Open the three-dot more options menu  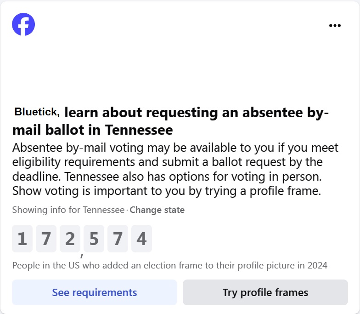point(335,26)
